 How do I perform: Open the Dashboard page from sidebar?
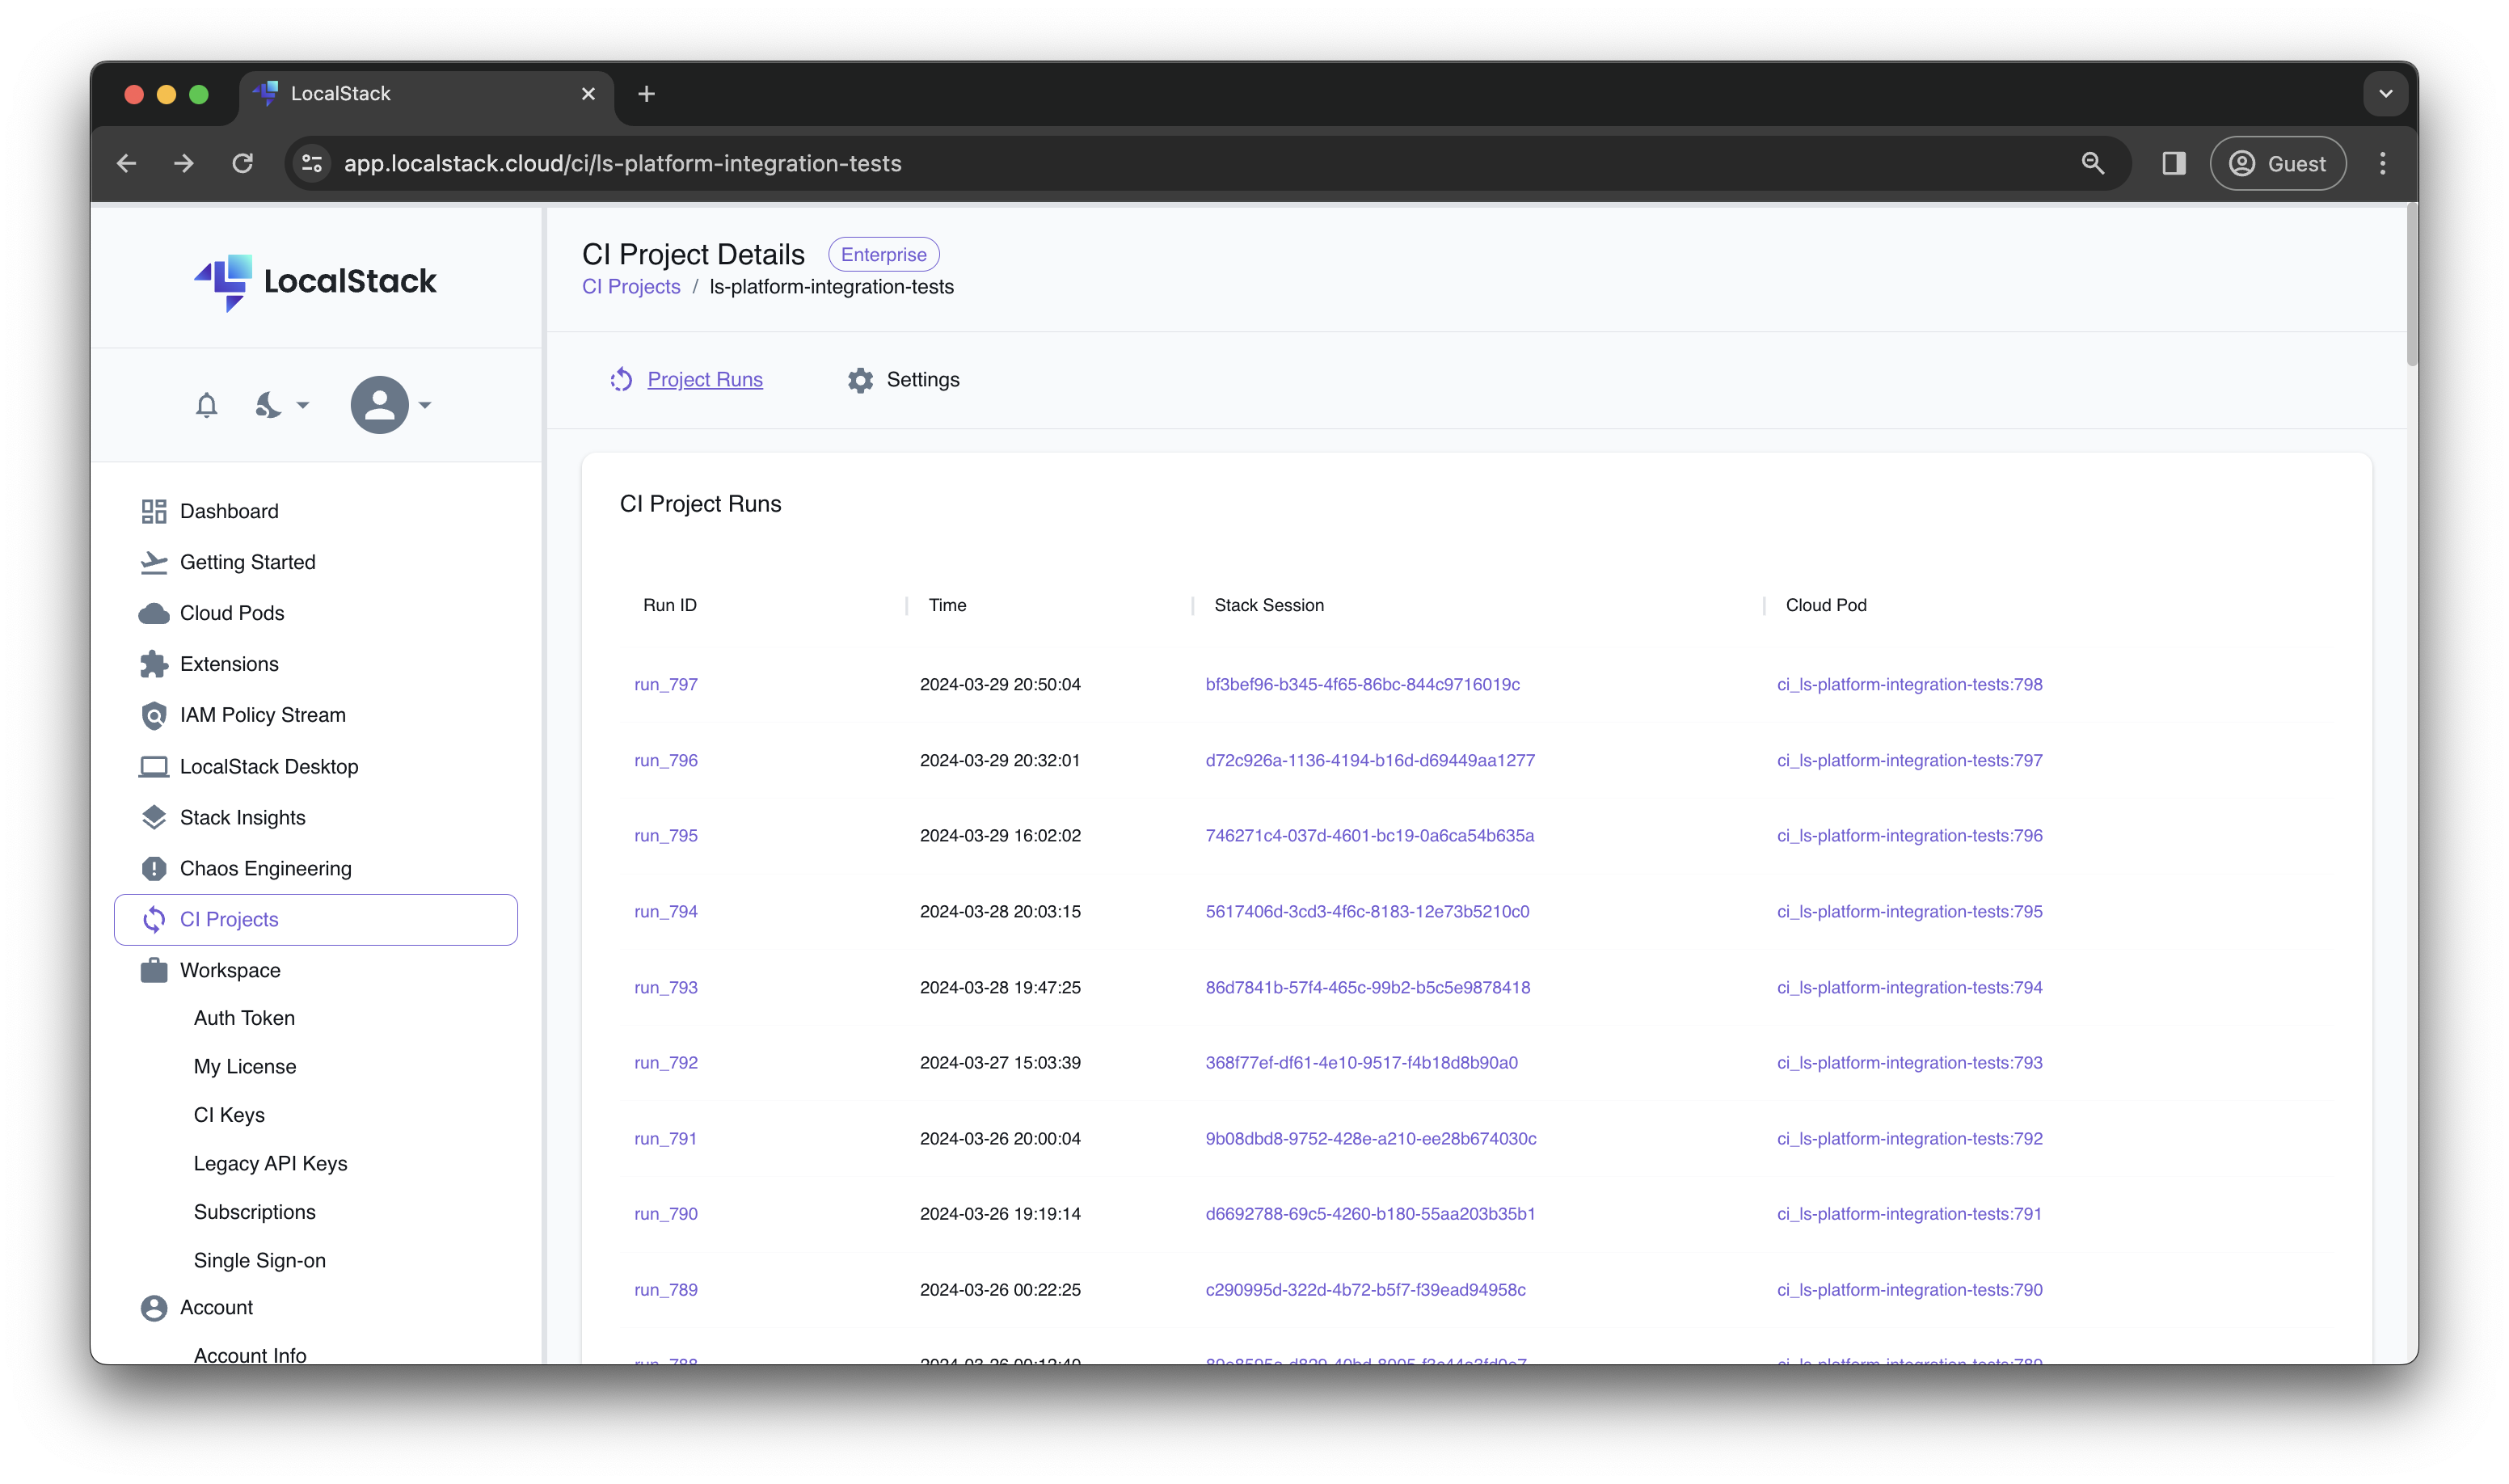(228, 511)
